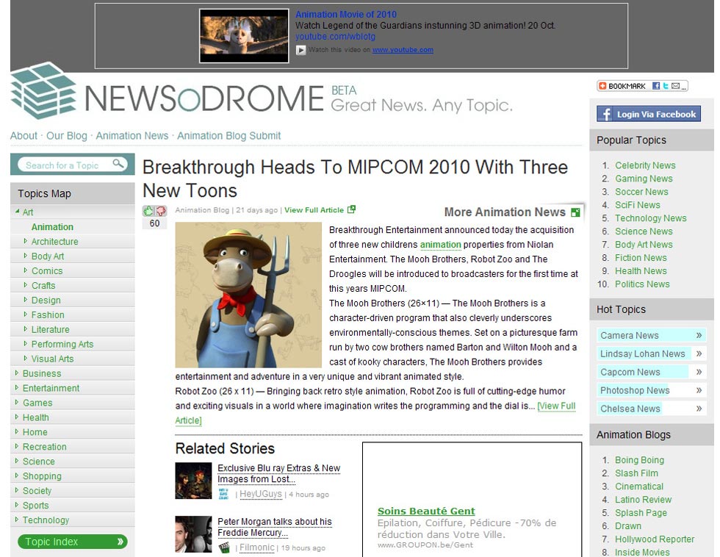Open the Technology News popular topic
This screenshot has height=557, width=720.
[651, 218]
